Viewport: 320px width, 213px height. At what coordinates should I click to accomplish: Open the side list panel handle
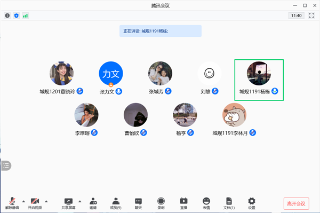tap(6, 165)
